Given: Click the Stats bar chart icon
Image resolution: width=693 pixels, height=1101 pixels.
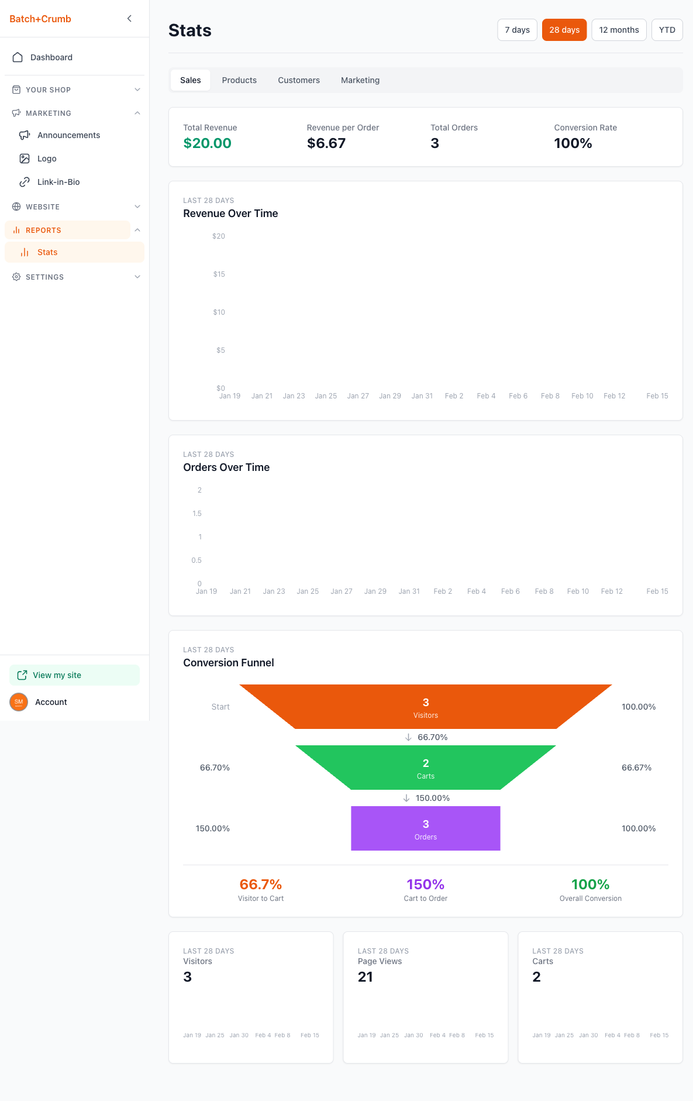Looking at the screenshot, I should point(25,252).
